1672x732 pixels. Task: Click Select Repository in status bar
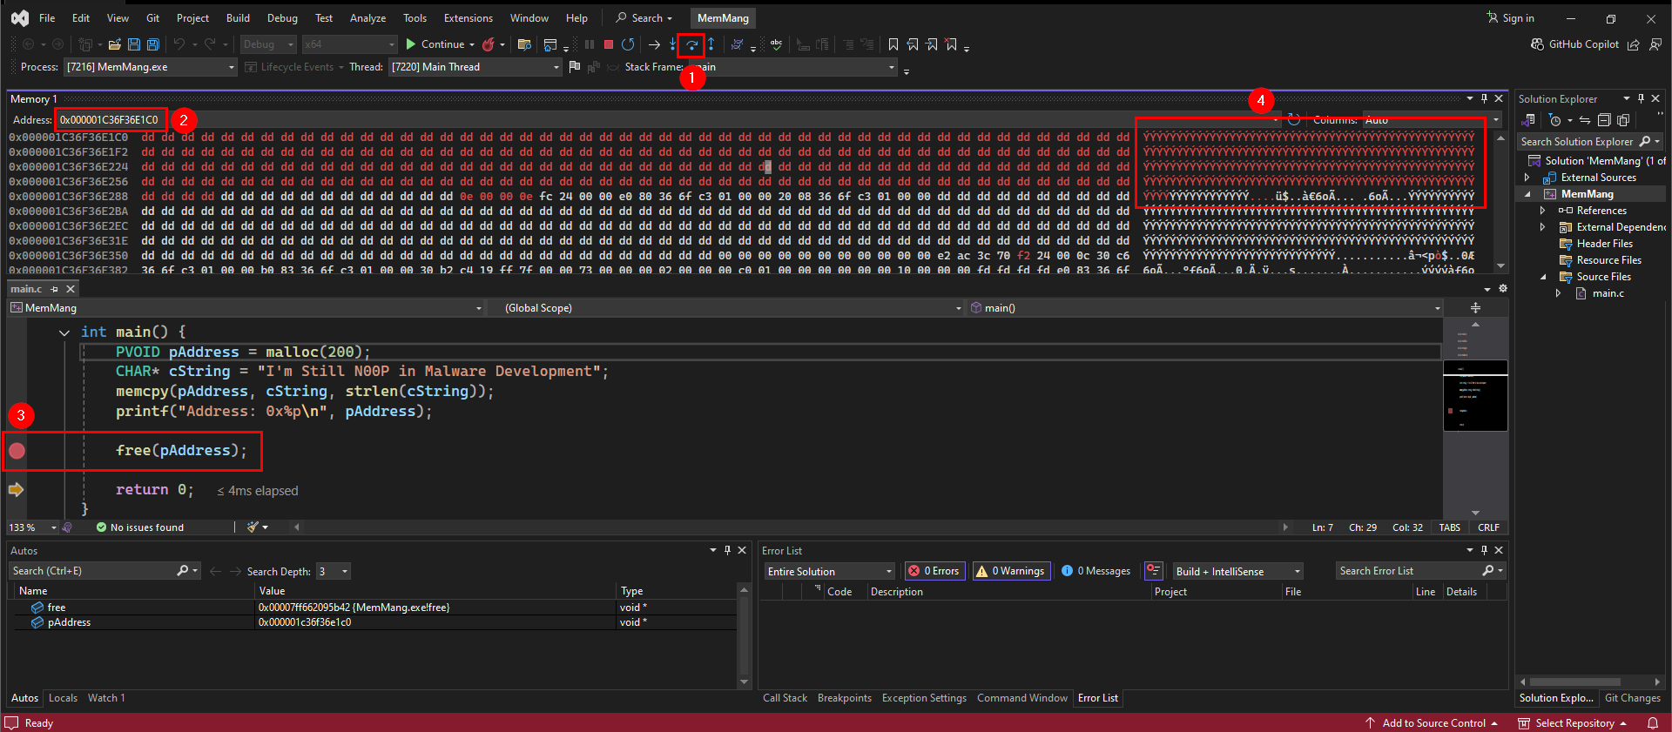coord(1573,723)
